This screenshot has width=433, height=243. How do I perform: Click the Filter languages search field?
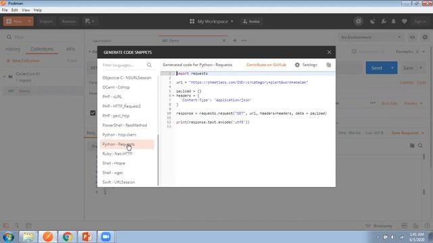pyautogui.click(x=124, y=65)
